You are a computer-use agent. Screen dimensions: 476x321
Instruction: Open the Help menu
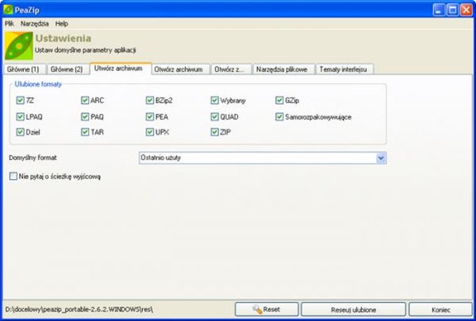[x=62, y=24]
